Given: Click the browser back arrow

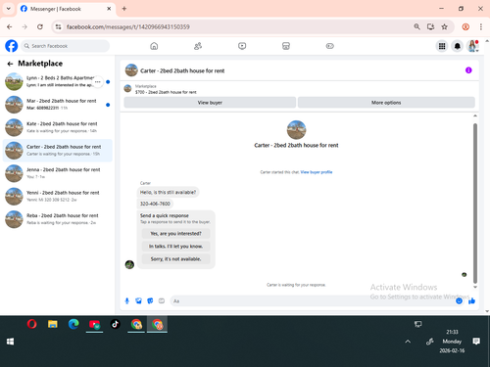Looking at the screenshot, I should (x=10, y=26).
